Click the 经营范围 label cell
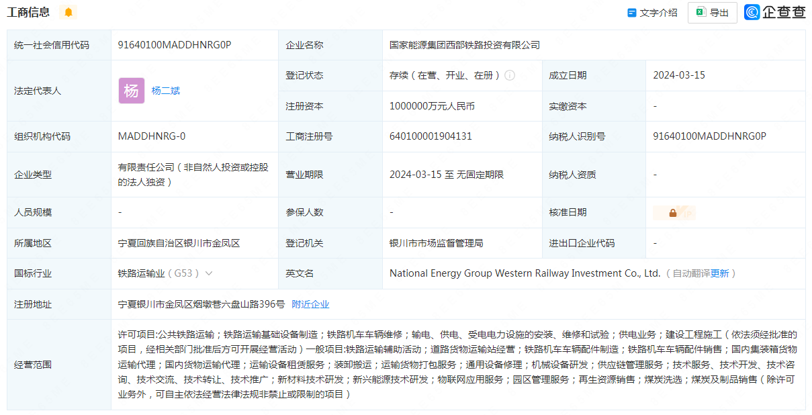This screenshot has height=415, width=812. pos(59,365)
